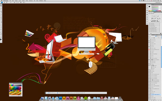Viewport: 162px width, 101px height.
Task: Open InDesign from the Dock
Action: pos(68,98)
